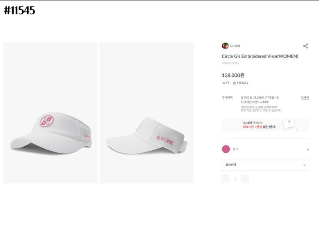Increase quantity with plus button
This screenshot has height=240, width=319.
point(245,179)
